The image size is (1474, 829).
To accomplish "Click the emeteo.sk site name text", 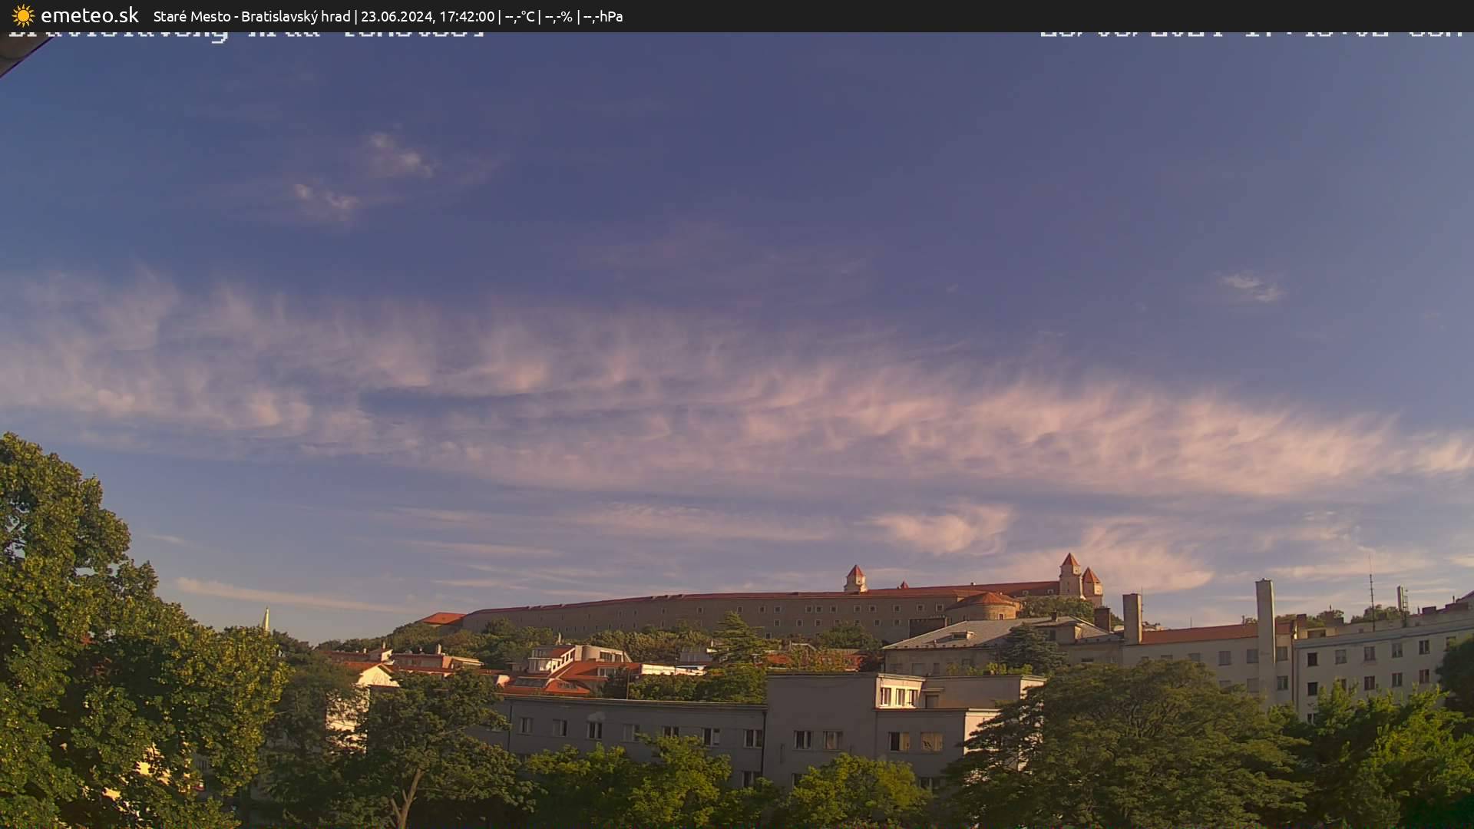I will [x=89, y=15].
